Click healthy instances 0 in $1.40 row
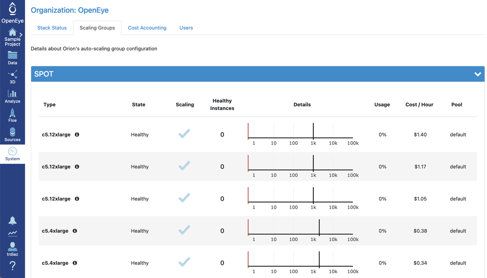Viewport: 487px width, 278px height. coord(222,135)
